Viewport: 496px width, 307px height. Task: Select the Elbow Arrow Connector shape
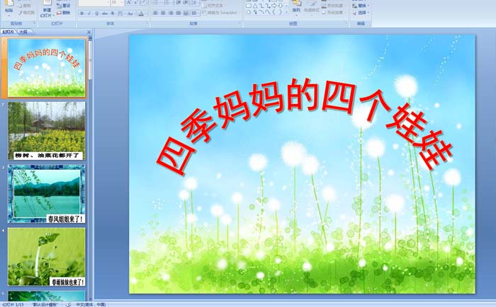click(x=268, y=6)
